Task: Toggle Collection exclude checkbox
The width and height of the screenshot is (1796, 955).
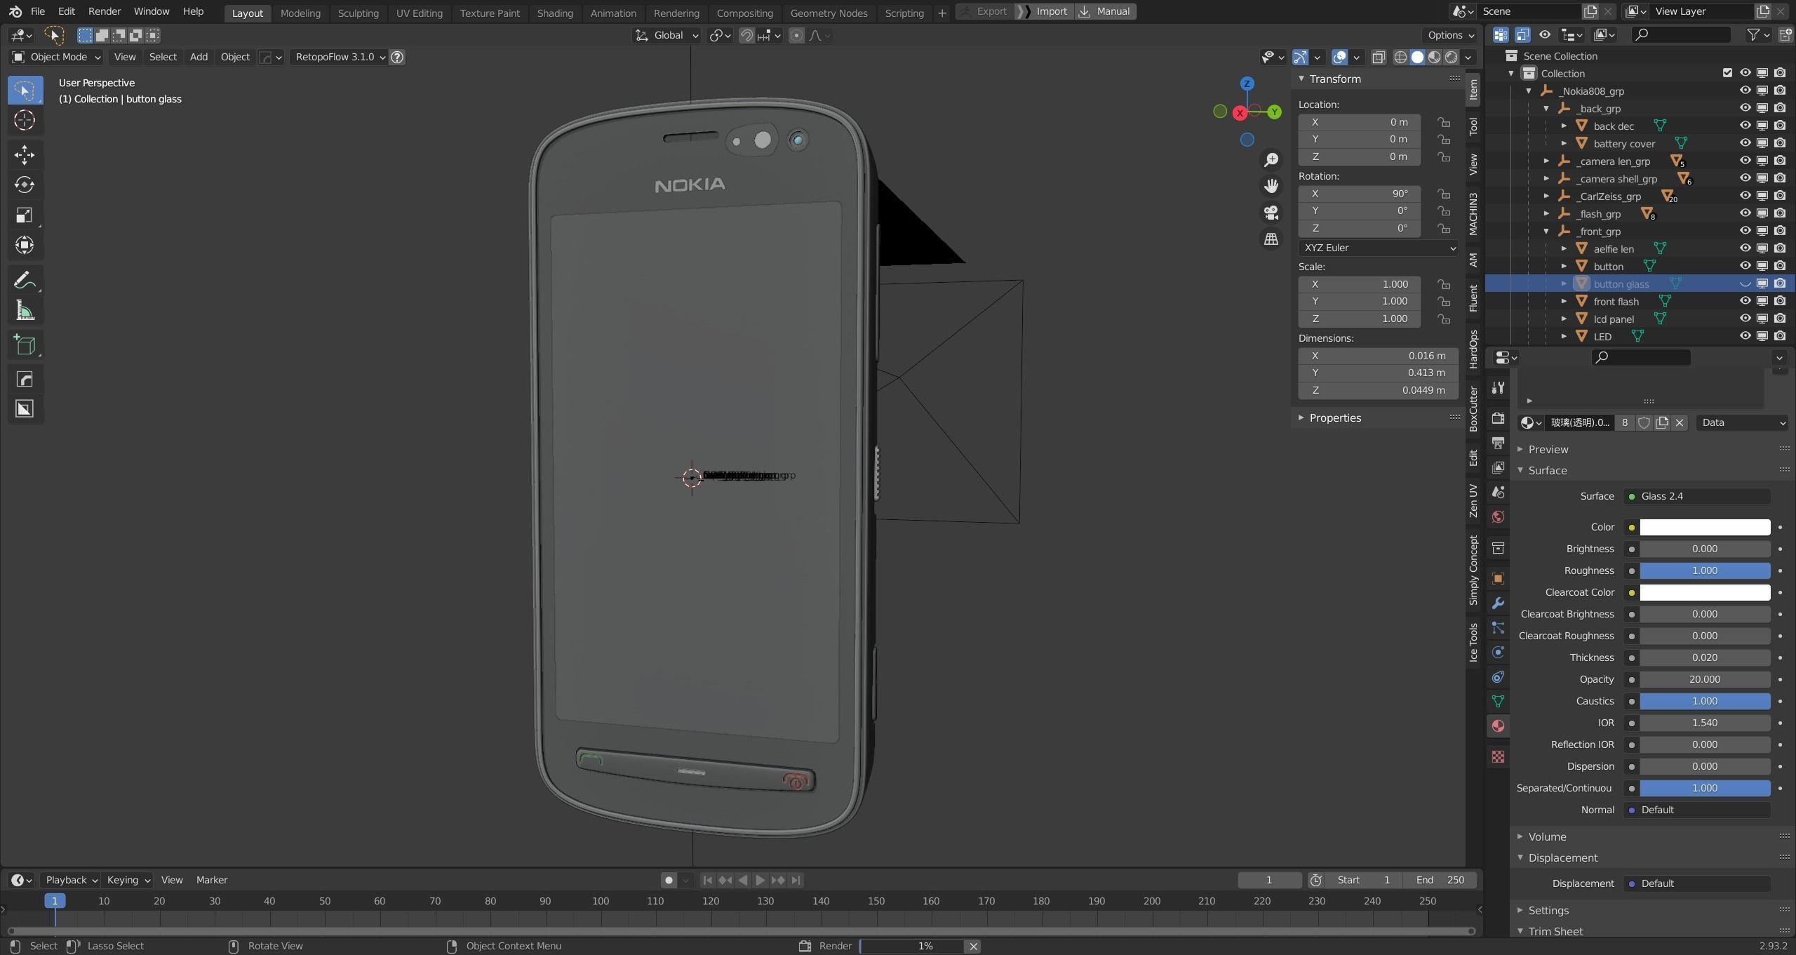Action: (1727, 73)
